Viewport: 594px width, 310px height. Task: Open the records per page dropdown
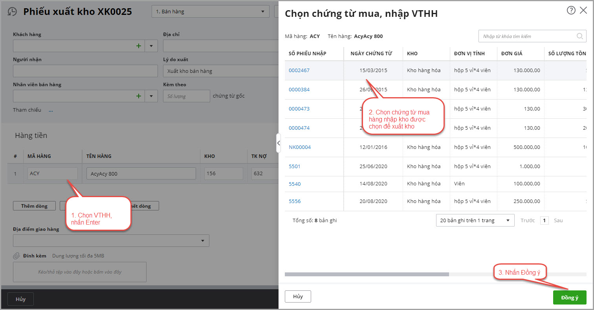tap(475, 220)
